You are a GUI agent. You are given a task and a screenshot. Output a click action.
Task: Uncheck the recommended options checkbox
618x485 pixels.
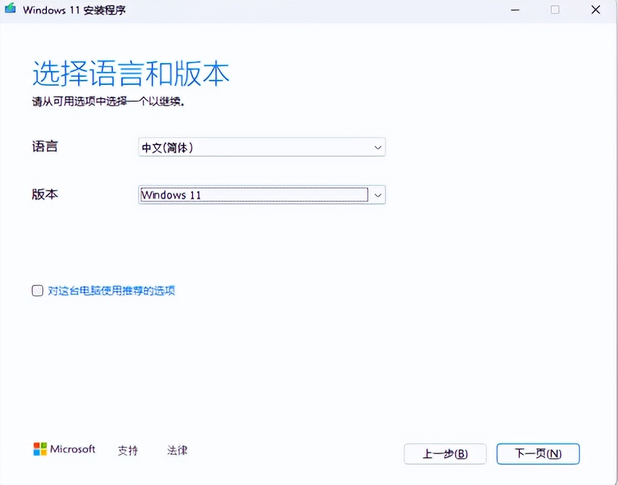[37, 290]
